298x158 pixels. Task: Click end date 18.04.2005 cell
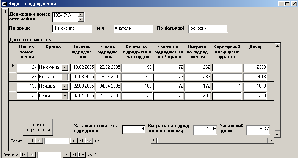108,77
